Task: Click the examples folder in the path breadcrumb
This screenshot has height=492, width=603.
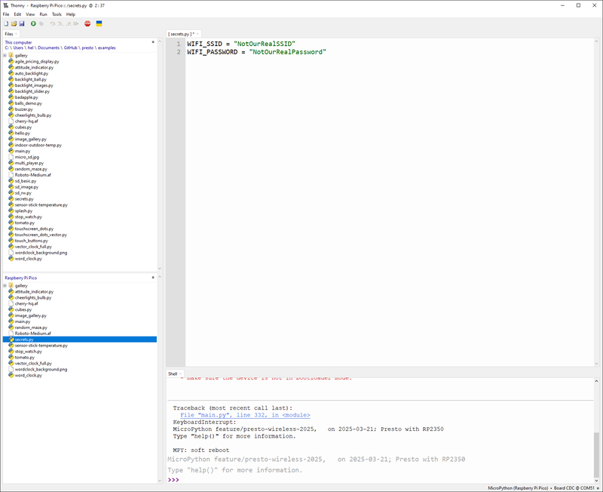Action: click(106, 48)
